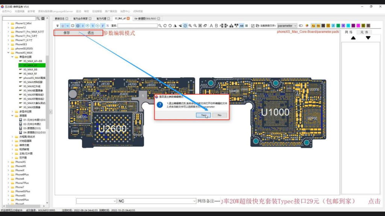Collapse the PhoneXS_MAX tree folder

coord(8,52)
